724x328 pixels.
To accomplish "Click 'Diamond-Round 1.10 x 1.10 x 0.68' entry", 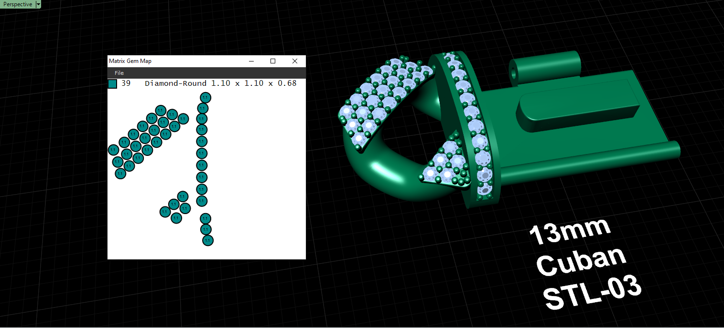I will pos(221,83).
